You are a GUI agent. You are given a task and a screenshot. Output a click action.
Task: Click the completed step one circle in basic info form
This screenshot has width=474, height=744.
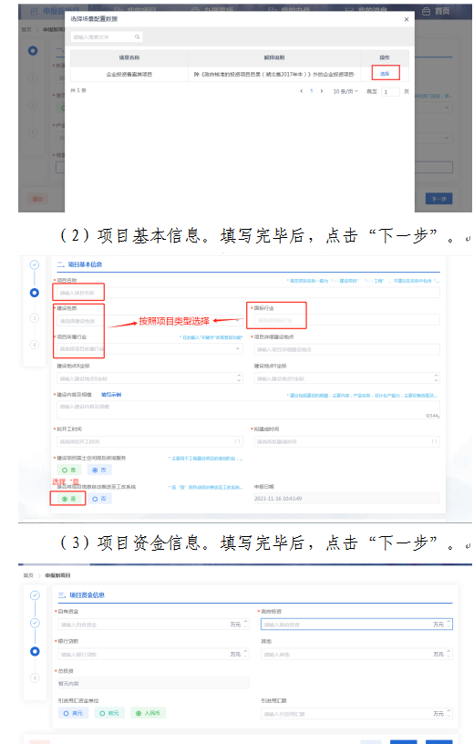[35, 264]
